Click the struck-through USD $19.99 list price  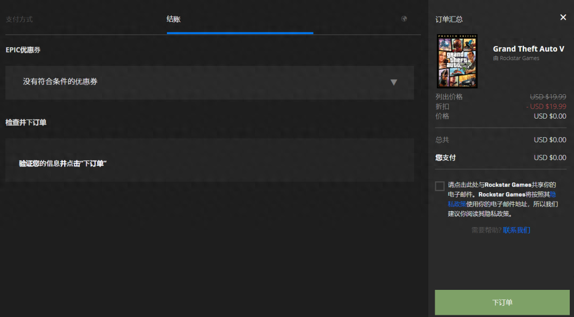548,97
